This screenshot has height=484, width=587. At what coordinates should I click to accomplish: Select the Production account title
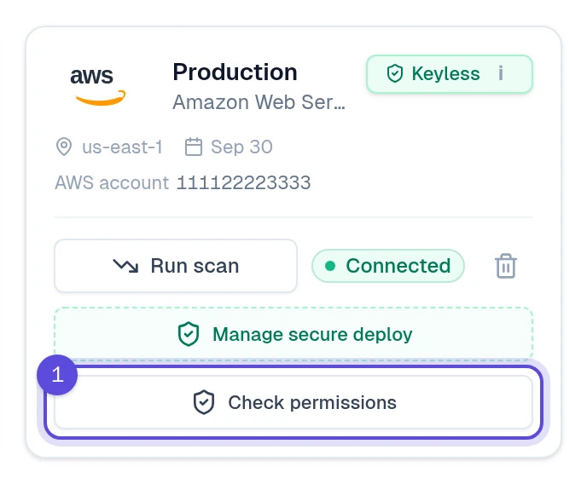pyautogui.click(x=235, y=72)
